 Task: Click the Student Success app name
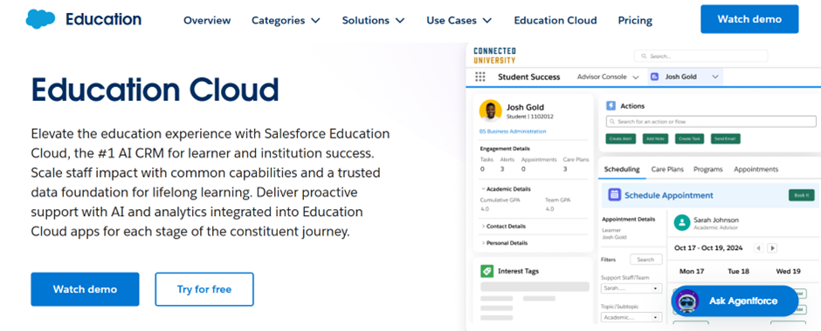[x=528, y=77]
